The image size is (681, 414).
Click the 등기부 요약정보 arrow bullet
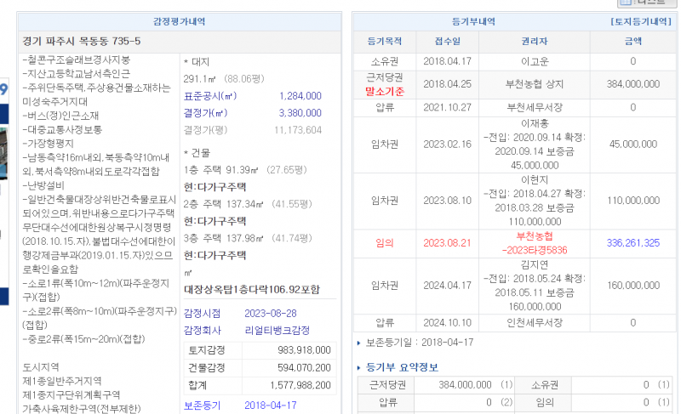(358, 368)
